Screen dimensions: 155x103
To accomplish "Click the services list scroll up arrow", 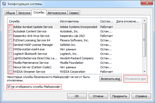I will [144, 21].
